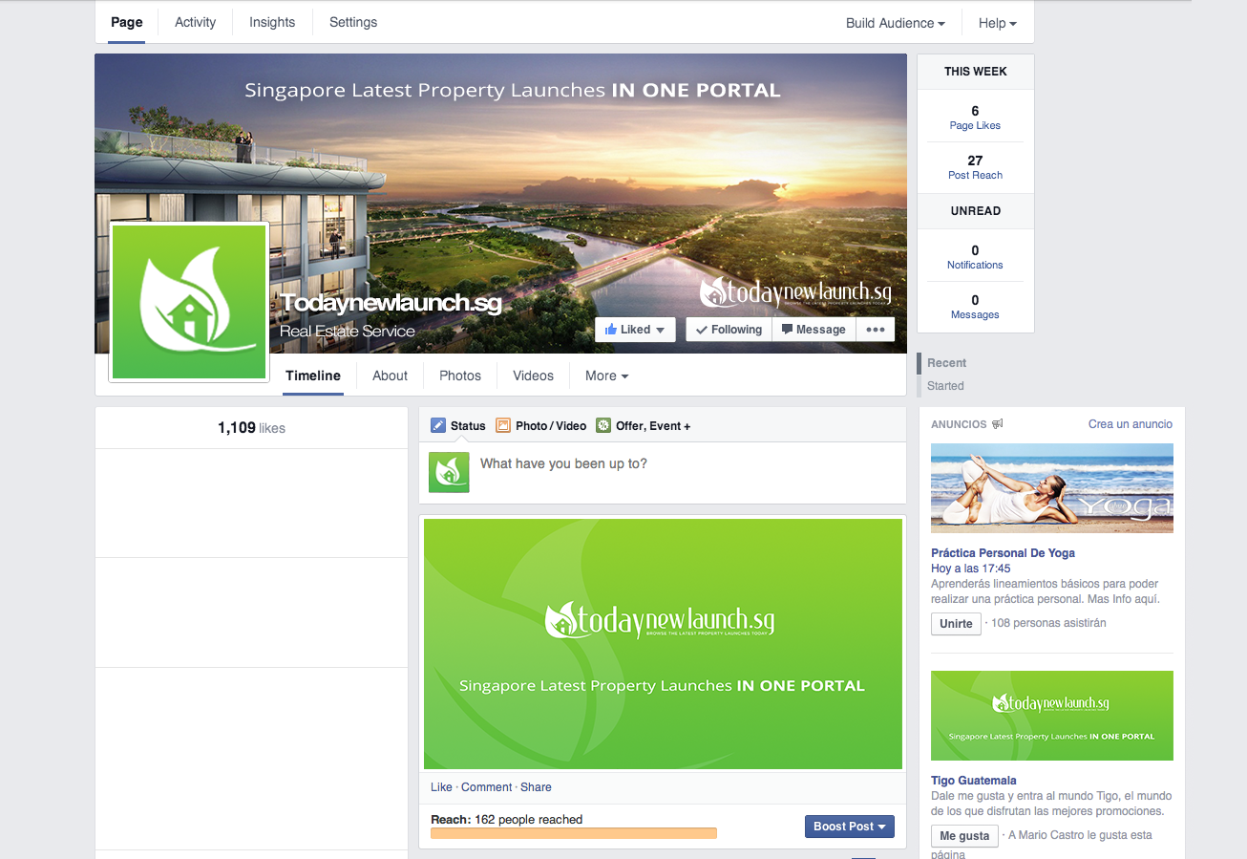Click the '108 personas asistirán' text

(1048, 623)
